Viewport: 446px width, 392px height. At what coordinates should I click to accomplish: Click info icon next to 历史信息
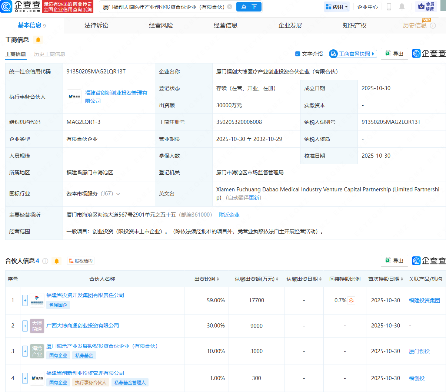click(x=433, y=26)
